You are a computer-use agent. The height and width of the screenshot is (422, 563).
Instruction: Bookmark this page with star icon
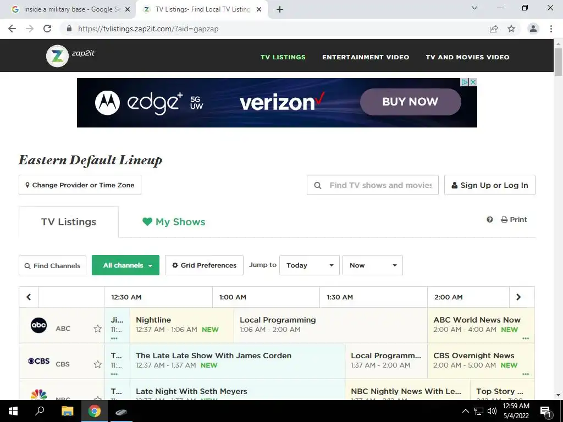(511, 29)
